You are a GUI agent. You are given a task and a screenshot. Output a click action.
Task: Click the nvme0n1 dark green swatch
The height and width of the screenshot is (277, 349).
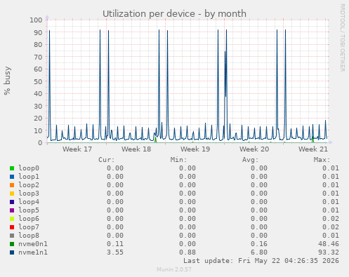[12, 244]
